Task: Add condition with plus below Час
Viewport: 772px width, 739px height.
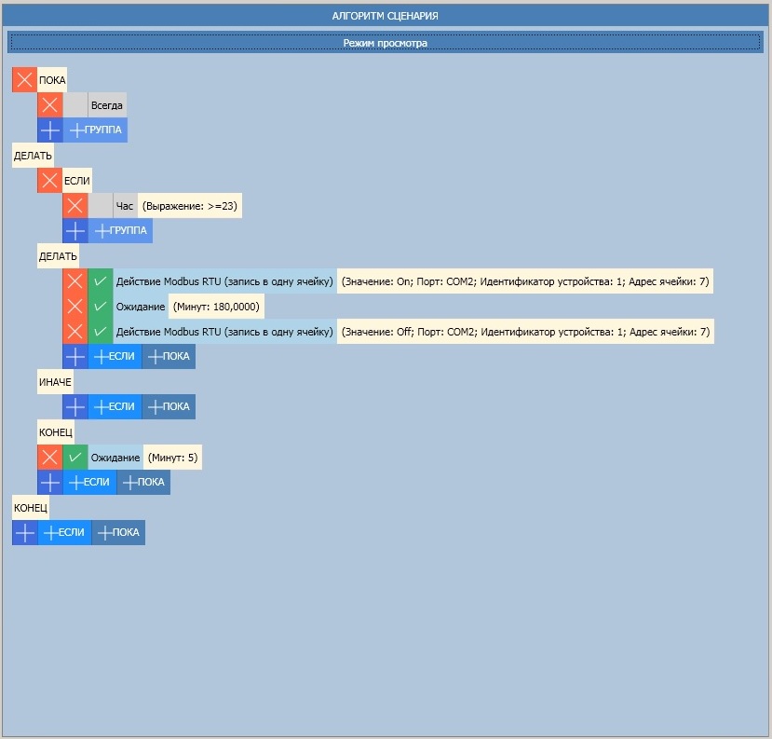Action: tap(74, 230)
